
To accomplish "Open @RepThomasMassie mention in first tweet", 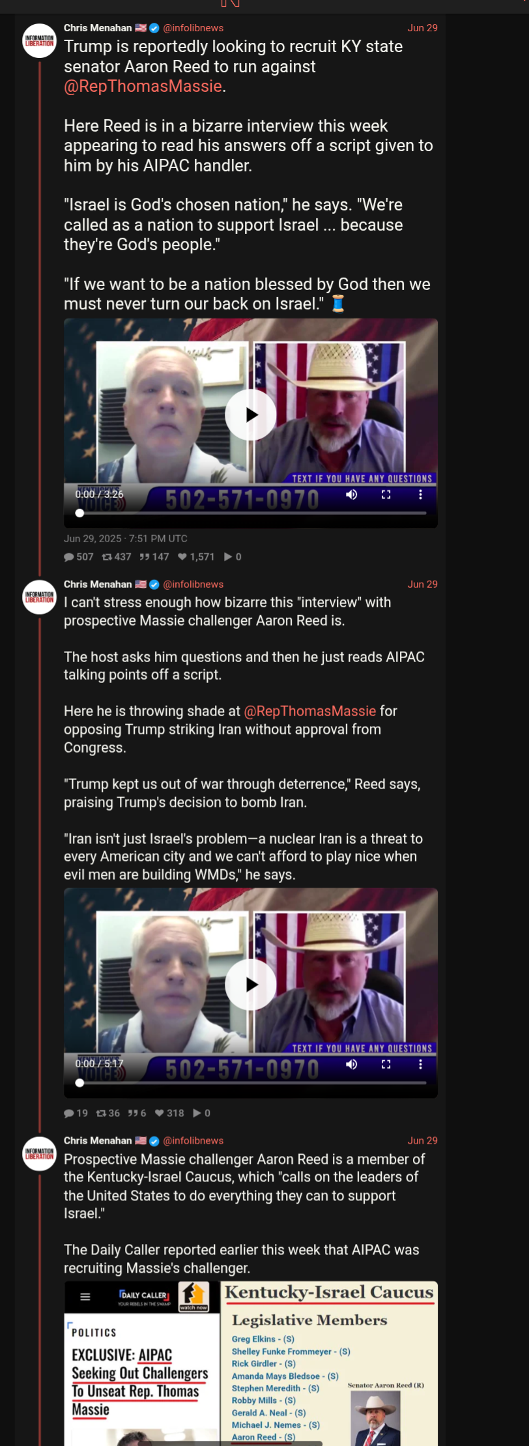I will tap(143, 87).
